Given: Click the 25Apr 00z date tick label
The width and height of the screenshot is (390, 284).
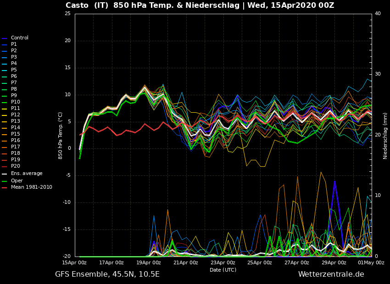Looking at the screenshot, I should point(260,262).
